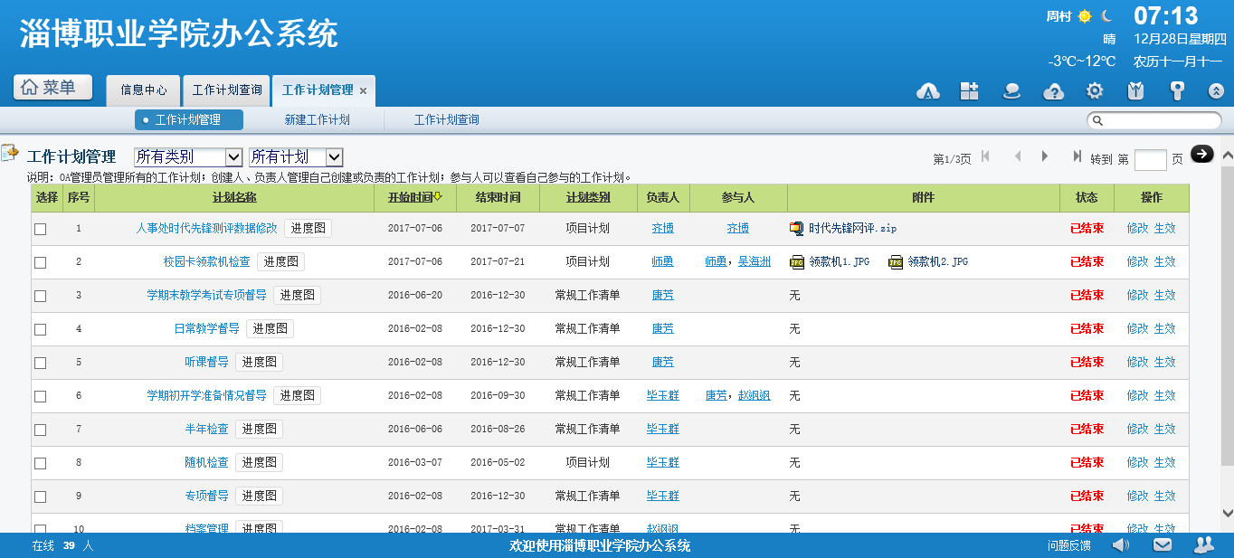The width and height of the screenshot is (1234, 558).
Task: Select the checkbox for row 4 日常教学督导
Action: click(x=40, y=329)
